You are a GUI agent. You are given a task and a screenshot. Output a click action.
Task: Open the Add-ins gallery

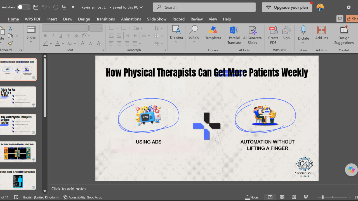coord(321,33)
